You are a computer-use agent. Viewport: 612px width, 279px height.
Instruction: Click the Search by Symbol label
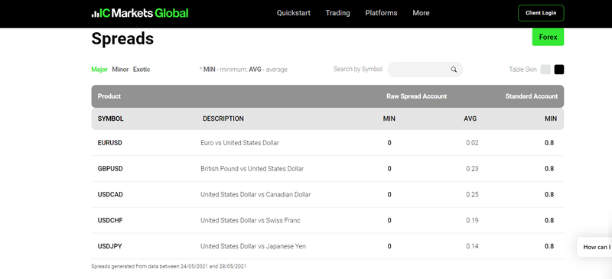pyautogui.click(x=358, y=69)
